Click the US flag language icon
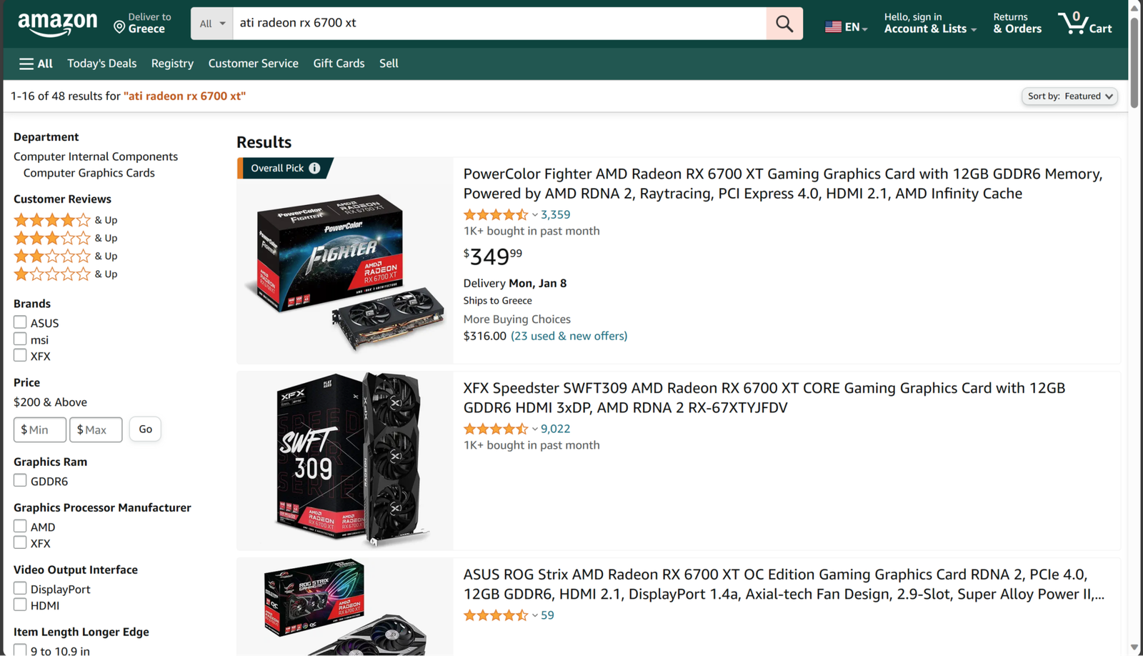 [833, 27]
